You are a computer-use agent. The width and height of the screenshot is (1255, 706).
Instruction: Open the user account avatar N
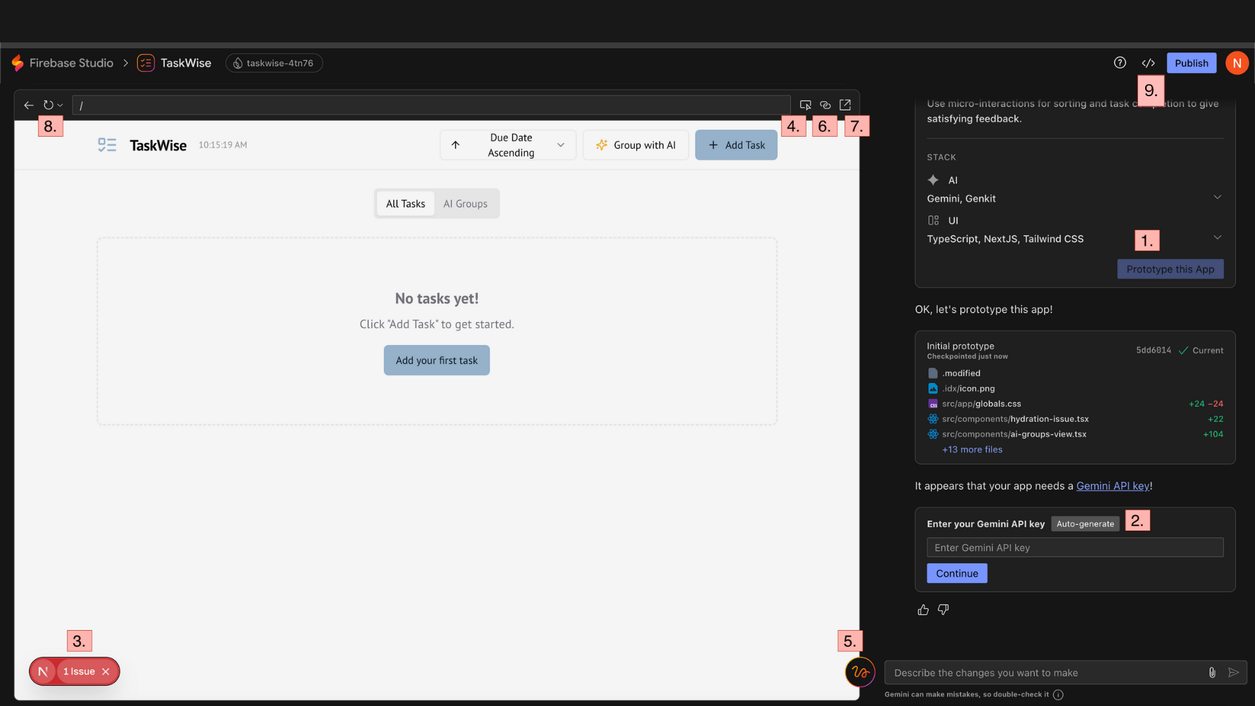pos(1237,63)
